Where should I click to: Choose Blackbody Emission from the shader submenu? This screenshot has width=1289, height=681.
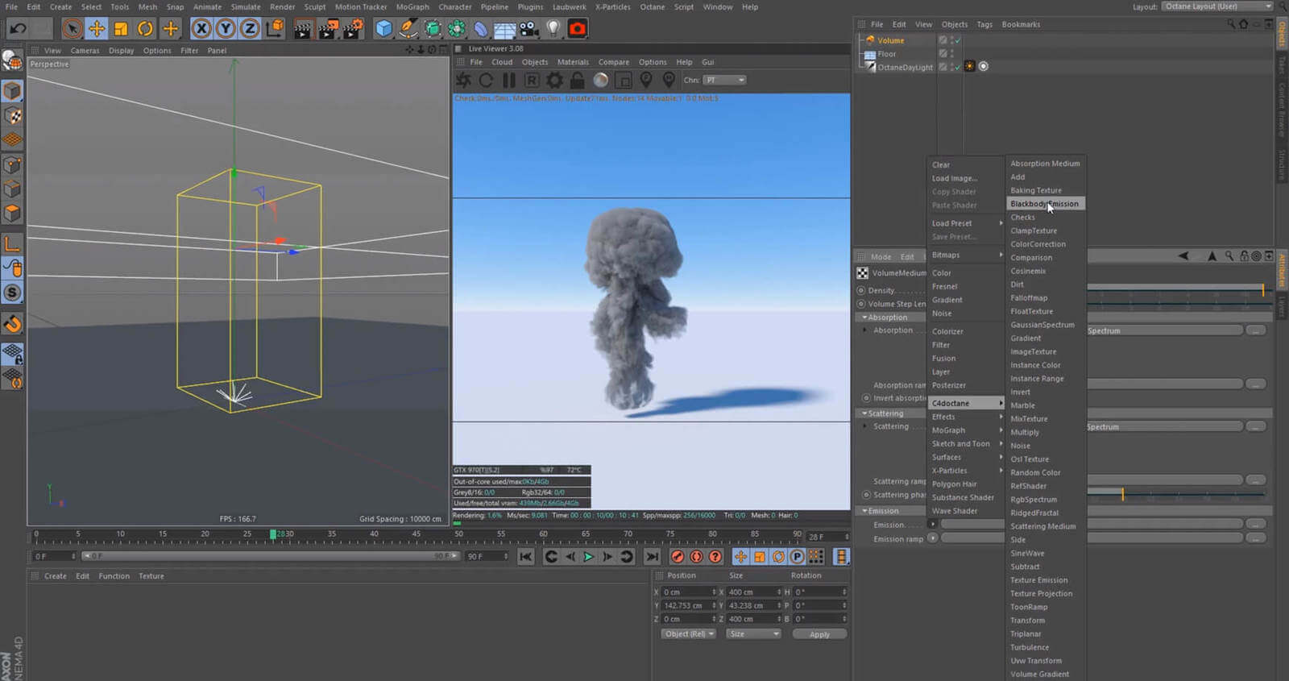click(x=1044, y=204)
